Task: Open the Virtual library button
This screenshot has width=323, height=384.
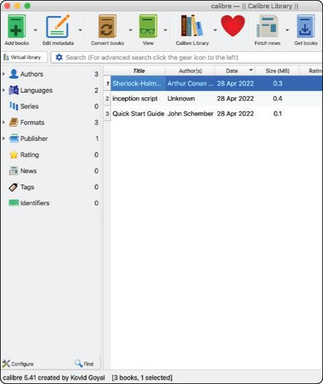Action: 24,57
